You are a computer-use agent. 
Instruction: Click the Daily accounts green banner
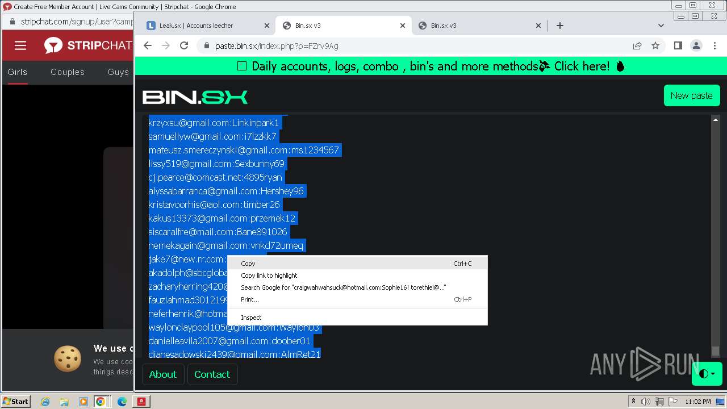point(431,66)
